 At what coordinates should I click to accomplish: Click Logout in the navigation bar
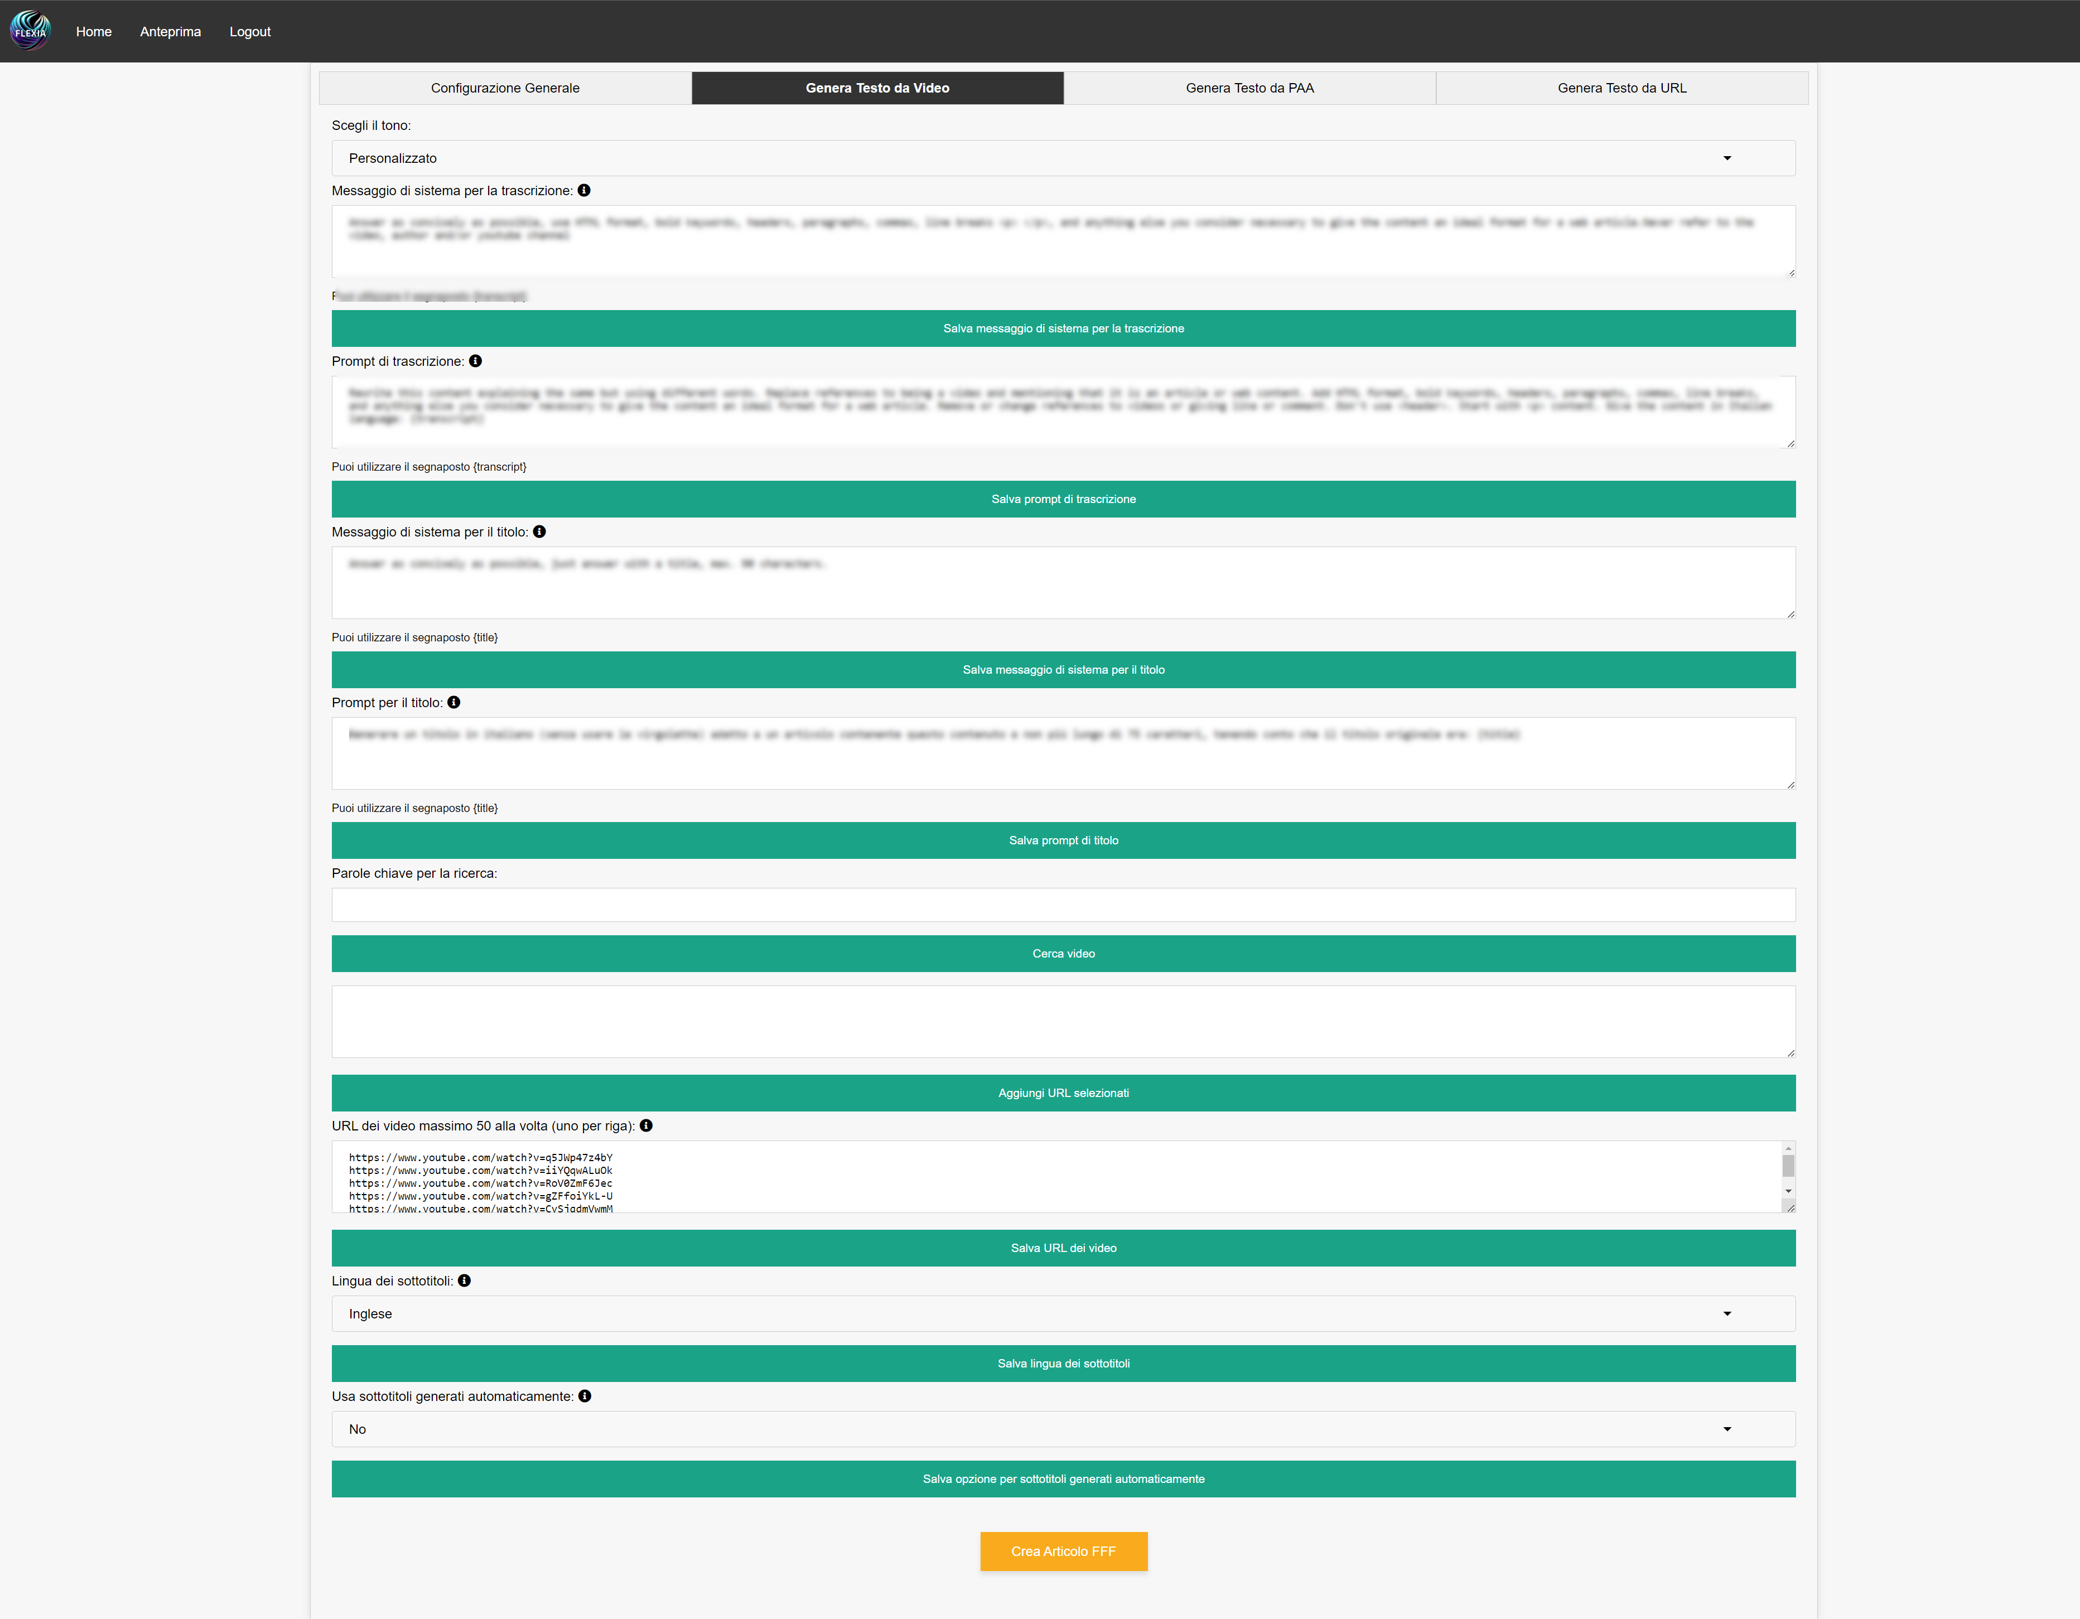[x=249, y=31]
